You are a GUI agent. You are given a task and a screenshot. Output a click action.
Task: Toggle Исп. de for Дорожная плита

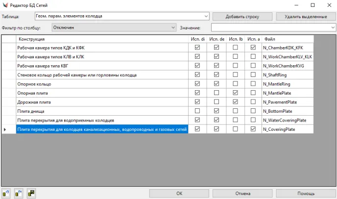tap(217, 102)
